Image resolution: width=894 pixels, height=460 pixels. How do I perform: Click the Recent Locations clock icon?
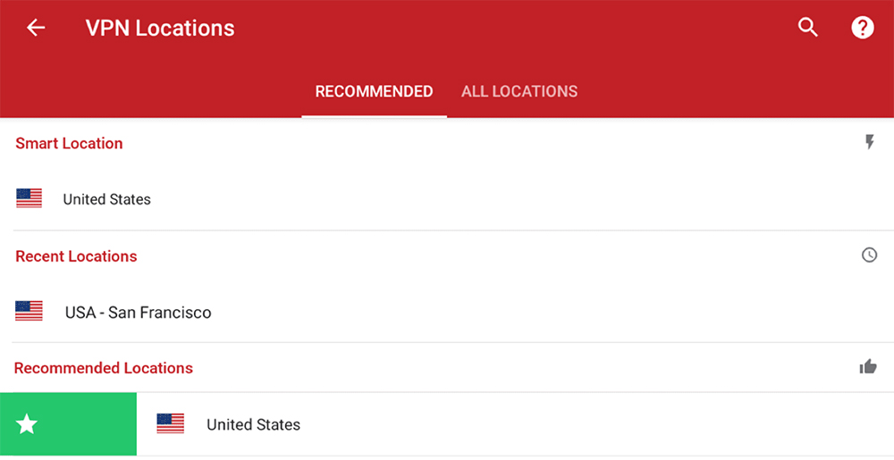point(869,255)
